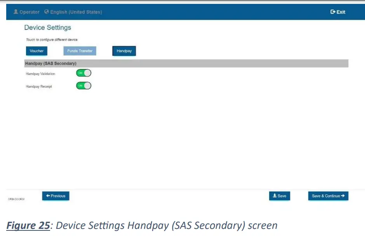The image size is (365, 244).
Task: Follow the Figure 25 caption link
Action: [28, 225]
